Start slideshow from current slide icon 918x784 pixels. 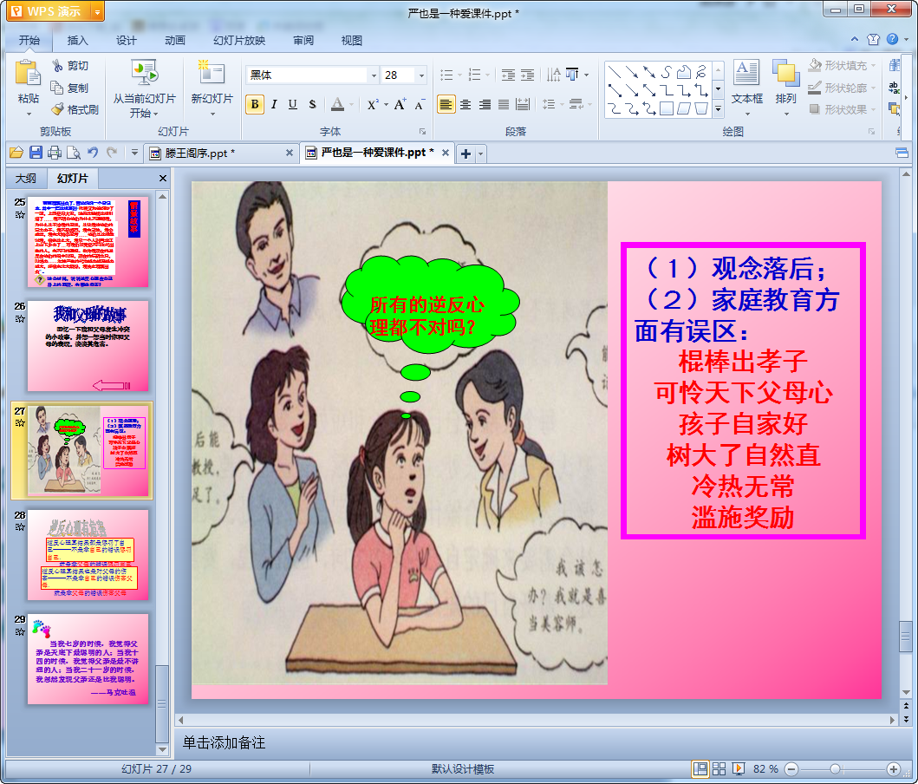pyautogui.click(x=144, y=74)
